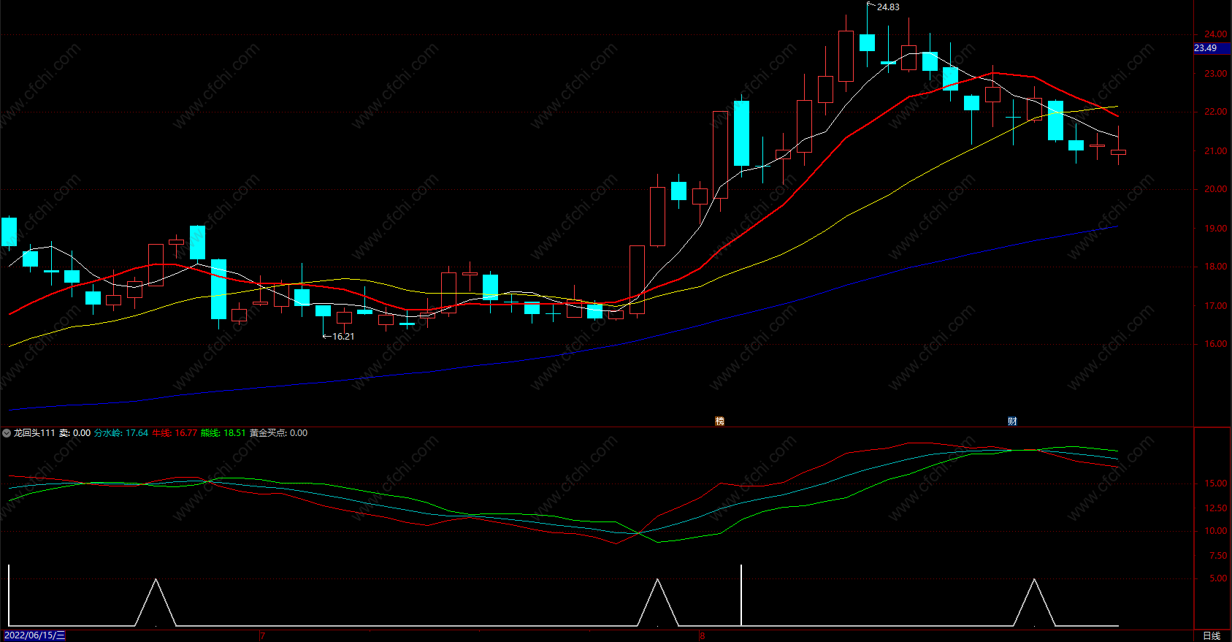Click the 7.50 indicator axis label
This screenshot has height=642, width=1232.
(1218, 556)
